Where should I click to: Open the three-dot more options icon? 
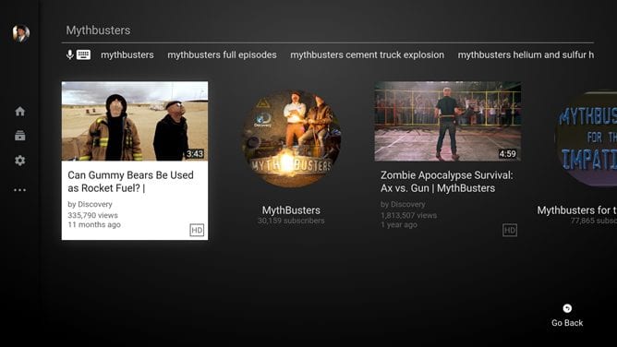point(20,190)
